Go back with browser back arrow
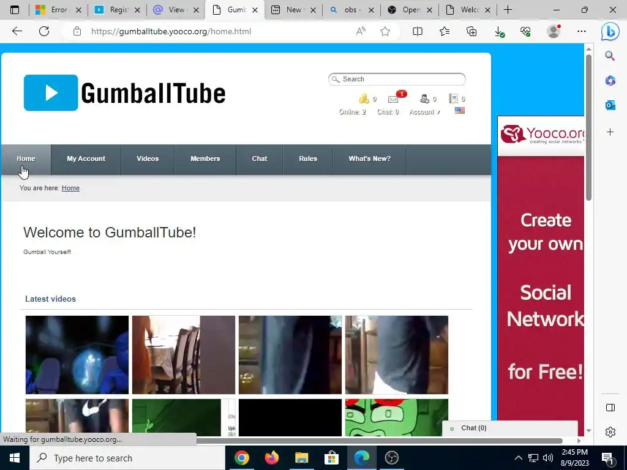The height and width of the screenshot is (470, 627). tap(17, 31)
